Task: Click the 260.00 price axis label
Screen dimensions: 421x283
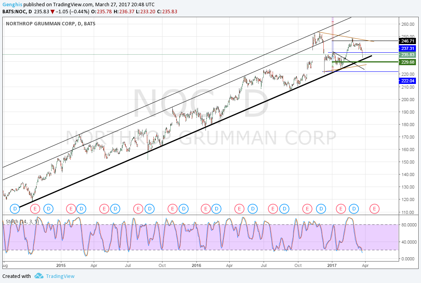Action: click(408, 24)
